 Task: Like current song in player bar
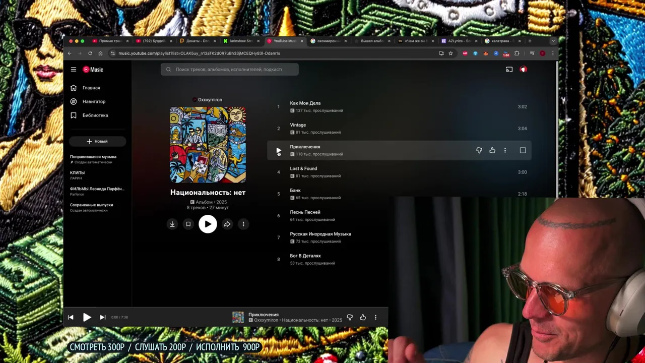(x=363, y=317)
